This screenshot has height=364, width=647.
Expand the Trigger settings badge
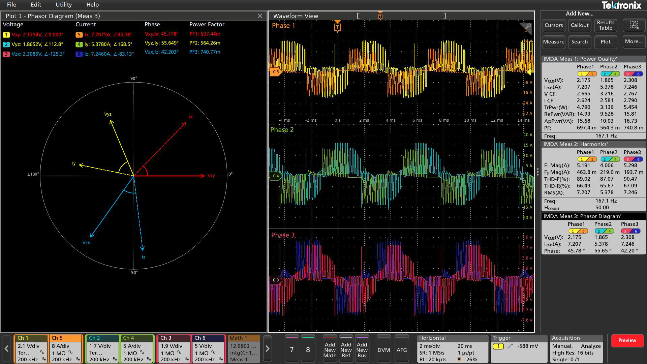519,349
